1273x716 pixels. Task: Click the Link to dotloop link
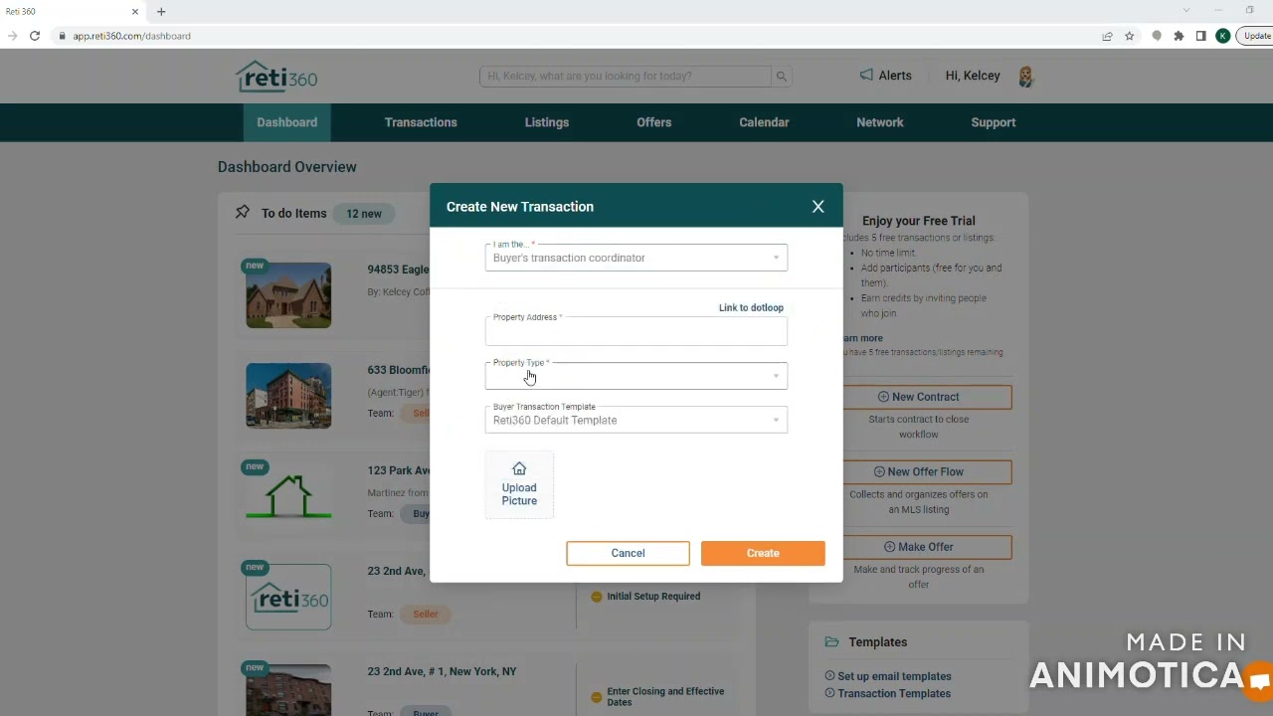point(751,308)
